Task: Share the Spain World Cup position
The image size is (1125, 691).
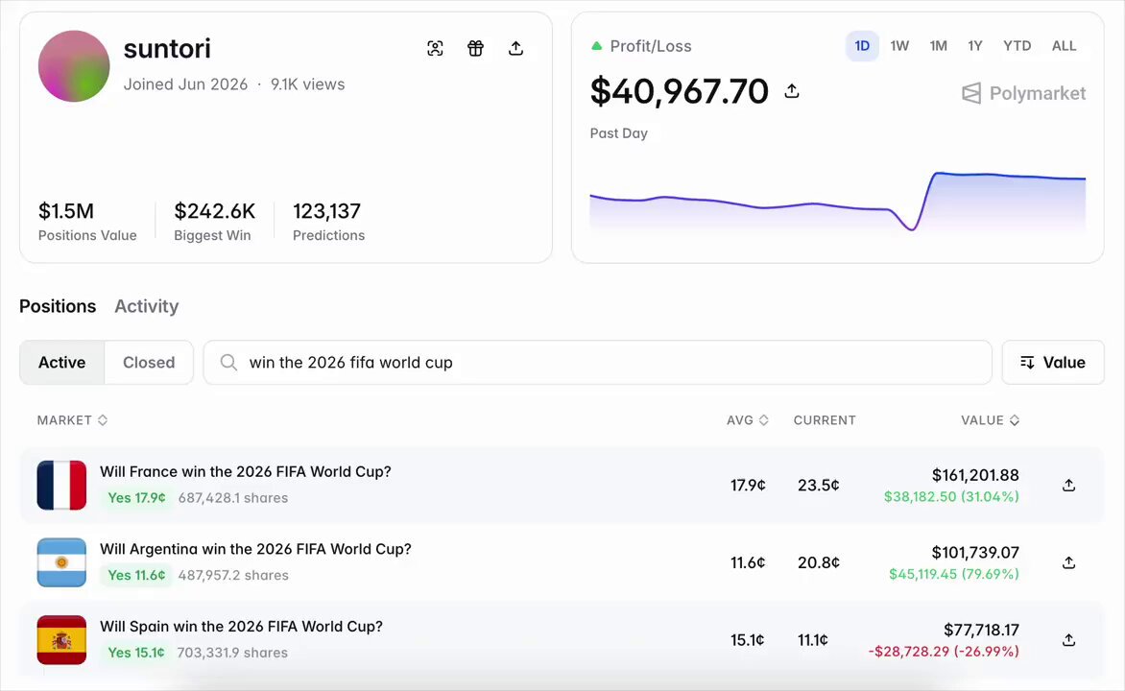Action: (x=1069, y=640)
